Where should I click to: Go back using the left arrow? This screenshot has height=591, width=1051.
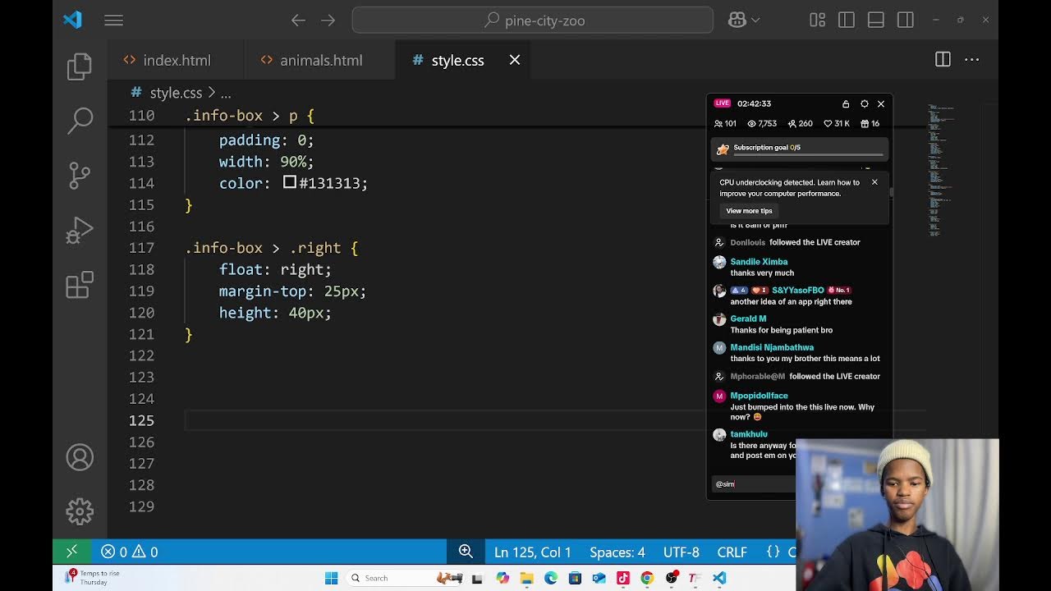[298, 21]
